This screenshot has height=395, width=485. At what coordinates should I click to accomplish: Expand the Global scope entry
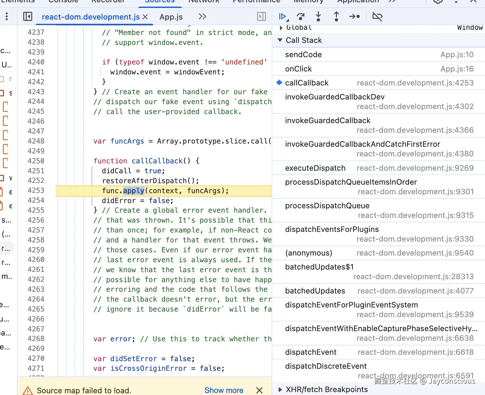pyautogui.click(x=281, y=28)
